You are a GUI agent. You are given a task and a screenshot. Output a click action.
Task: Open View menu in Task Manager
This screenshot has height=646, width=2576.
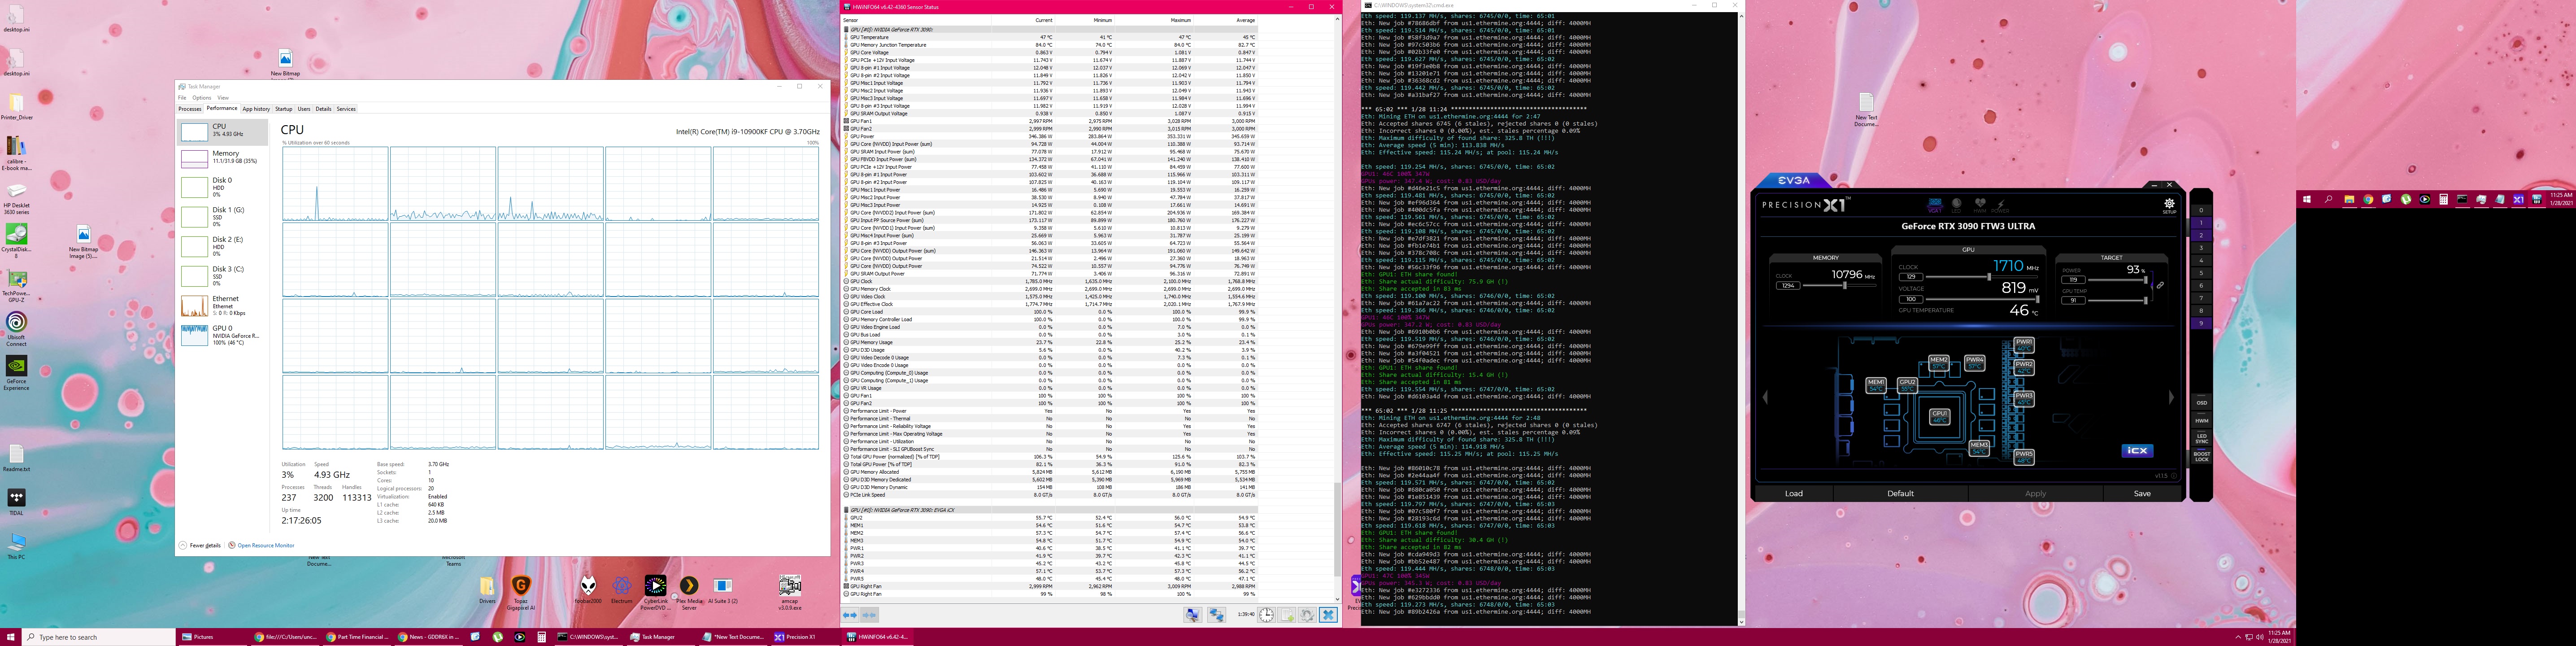tap(223, 98)
